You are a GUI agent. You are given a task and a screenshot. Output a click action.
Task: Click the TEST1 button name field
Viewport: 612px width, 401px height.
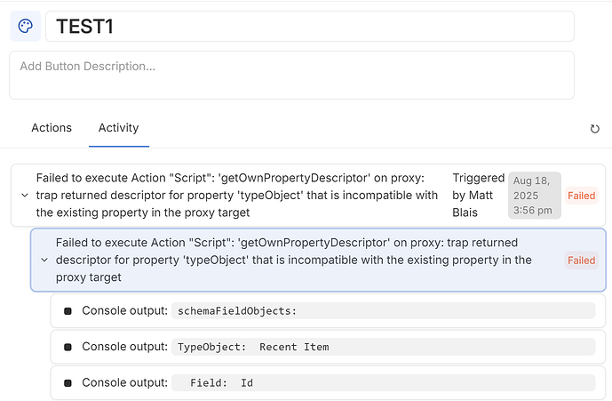[309, 27]
